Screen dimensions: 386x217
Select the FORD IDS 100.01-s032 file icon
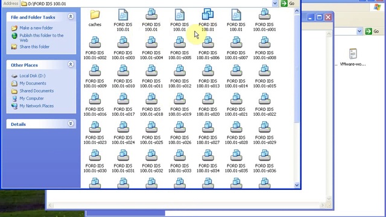click(x=151, y=156)
